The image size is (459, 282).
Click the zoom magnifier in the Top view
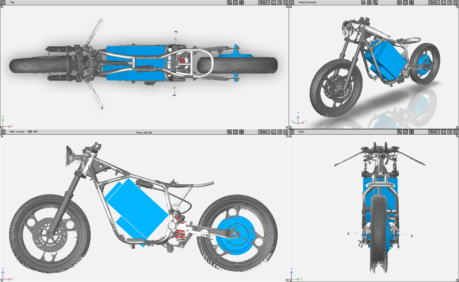coord(229,2)
